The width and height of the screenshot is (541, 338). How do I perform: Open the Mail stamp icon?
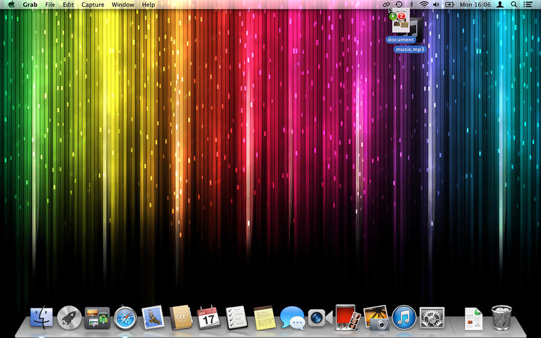153,316
